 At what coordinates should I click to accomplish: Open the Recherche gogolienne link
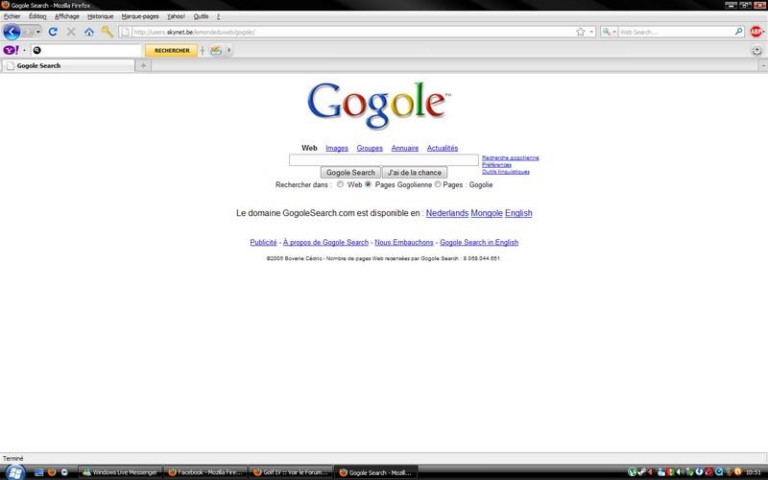[x=511, y=157]
